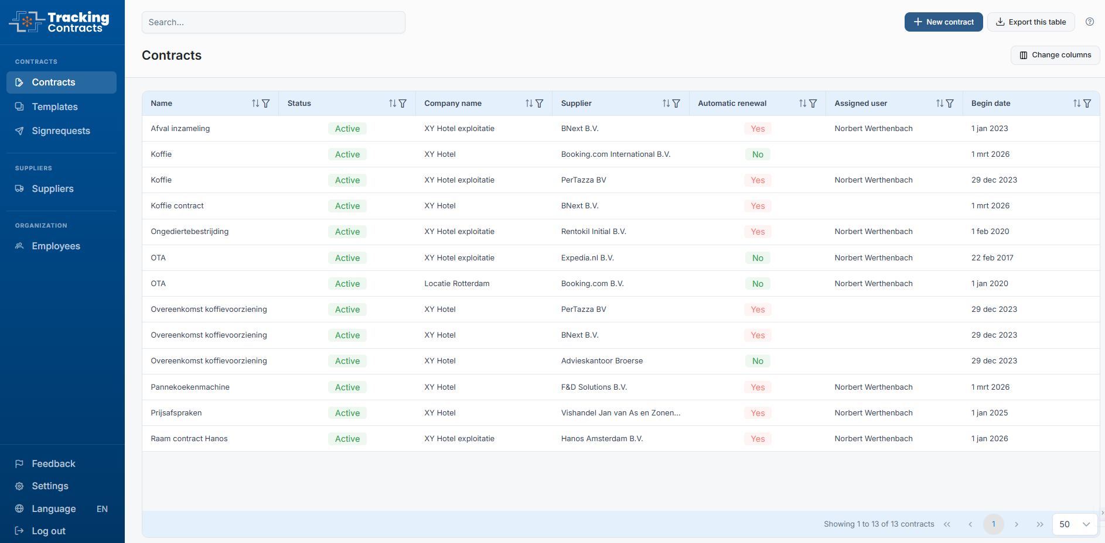1105x543 pixels.
Task: Open the Change columns selector
Action: pos(1055,55)
